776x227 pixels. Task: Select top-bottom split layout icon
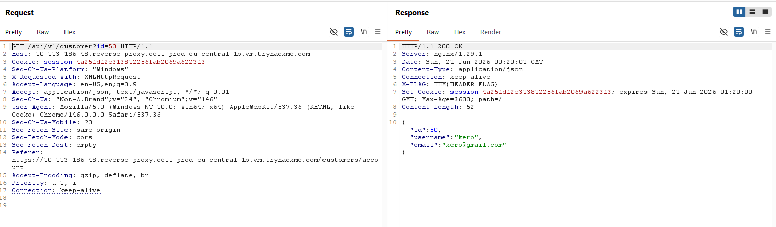pos(752,12)
